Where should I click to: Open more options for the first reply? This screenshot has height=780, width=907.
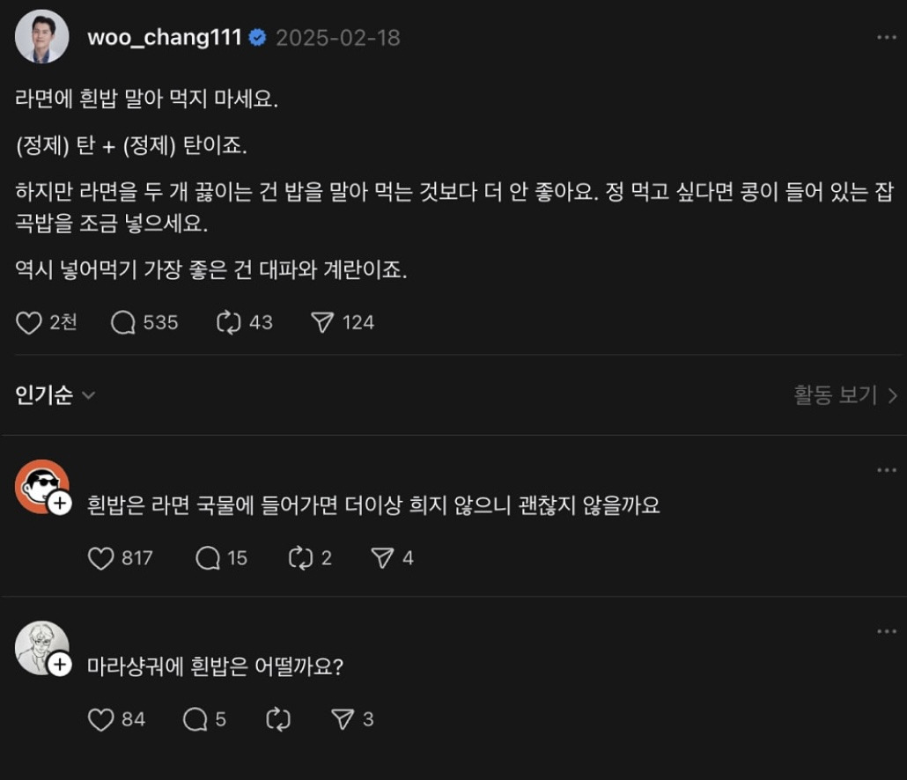pyautogui.click(x=886, y=470)
